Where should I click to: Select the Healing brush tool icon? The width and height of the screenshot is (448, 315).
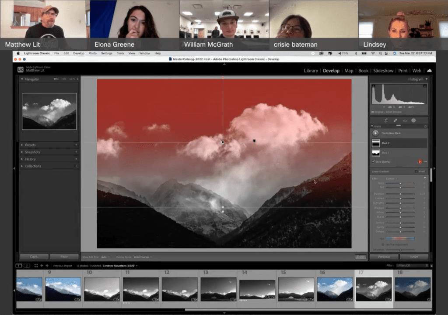click(x=395, y=120)
